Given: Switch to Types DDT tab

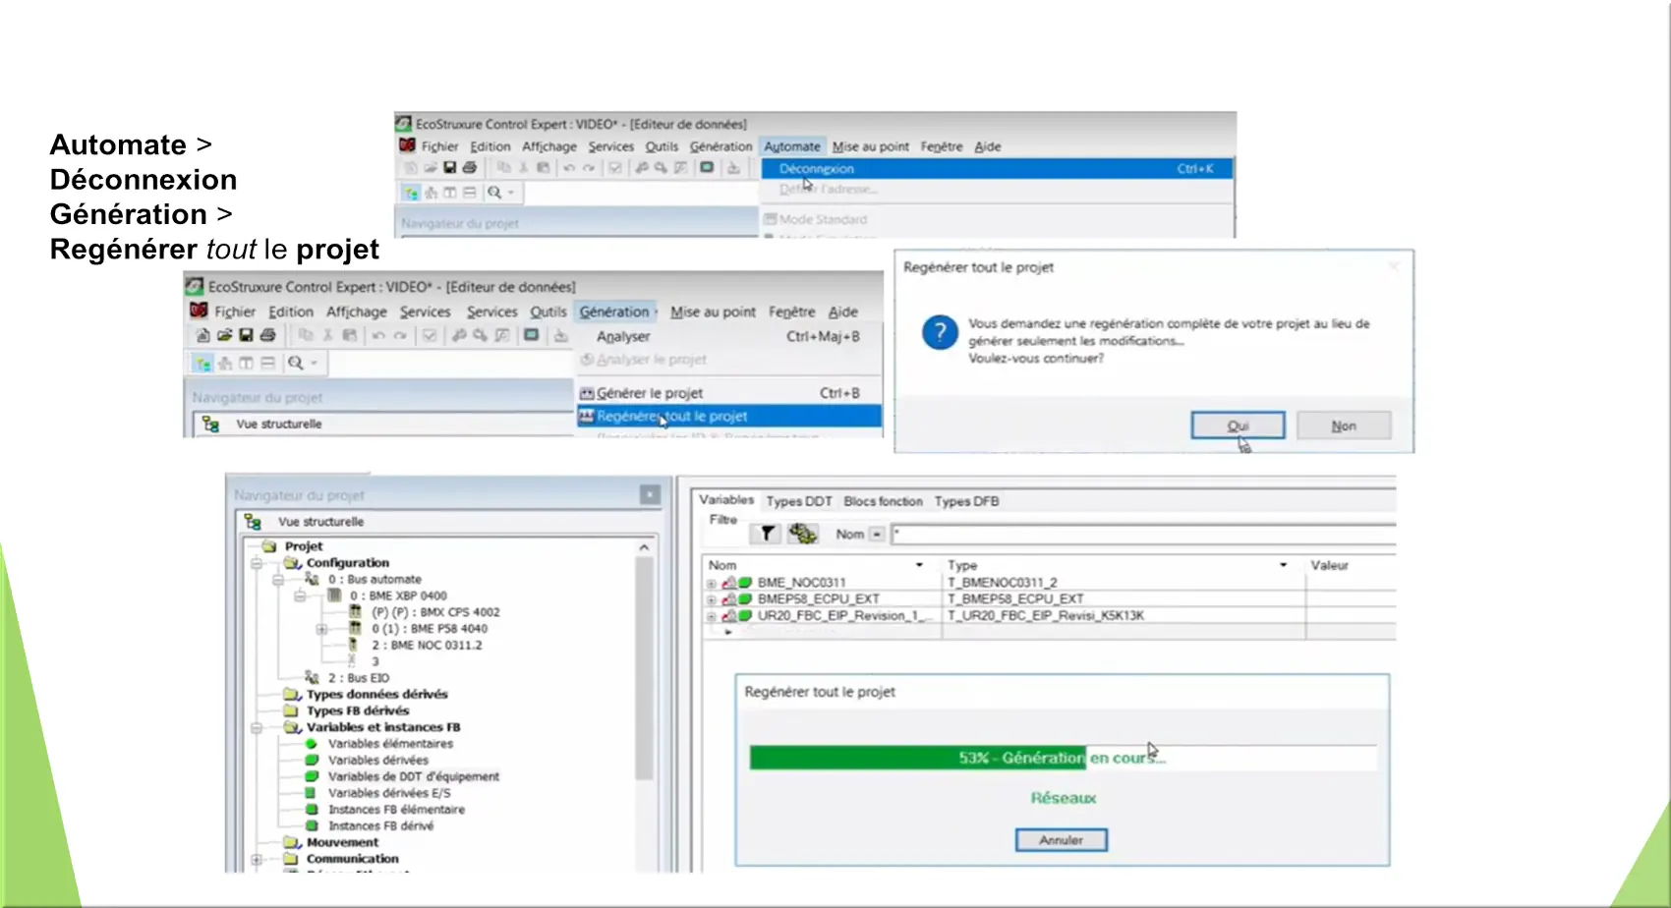Looking at the screenshot, I should click(798, 501).
